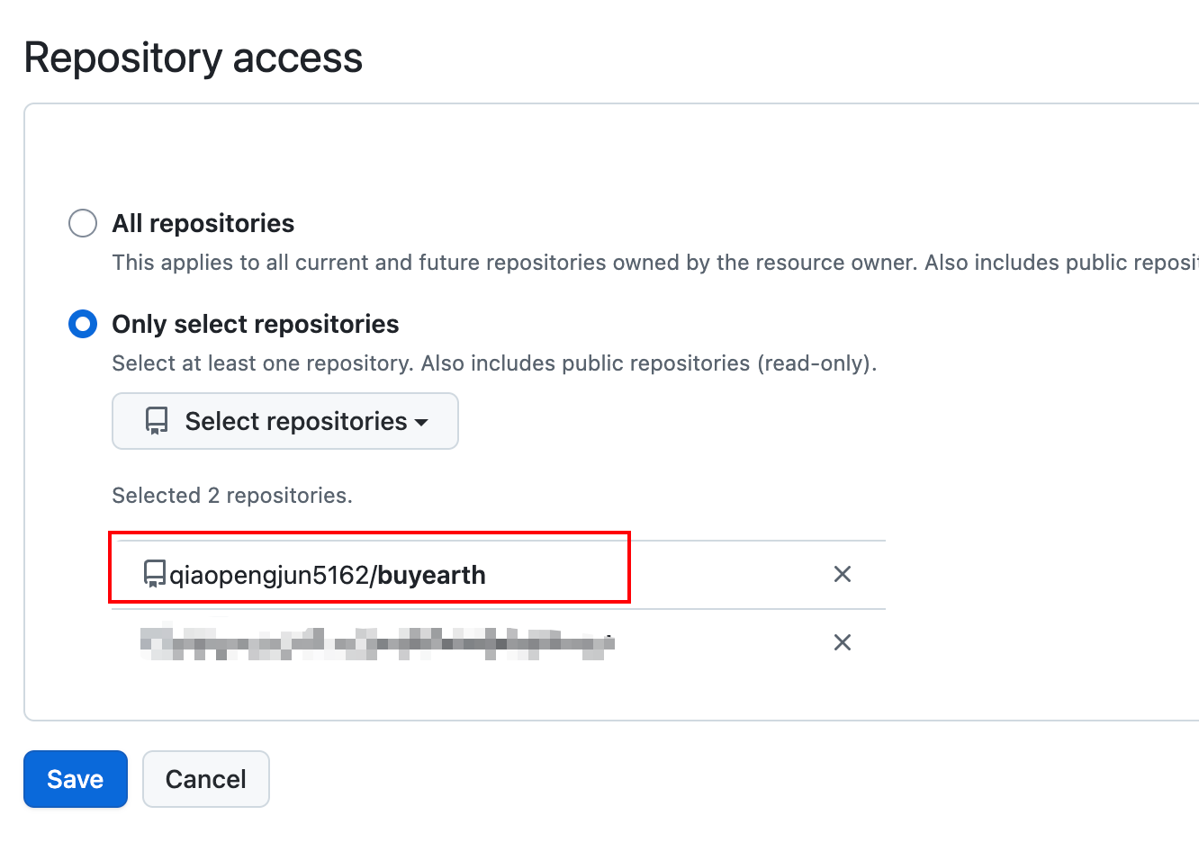
Task: Click the "qiaopengjun5162" owner name portion
Action: click(269, 575)
